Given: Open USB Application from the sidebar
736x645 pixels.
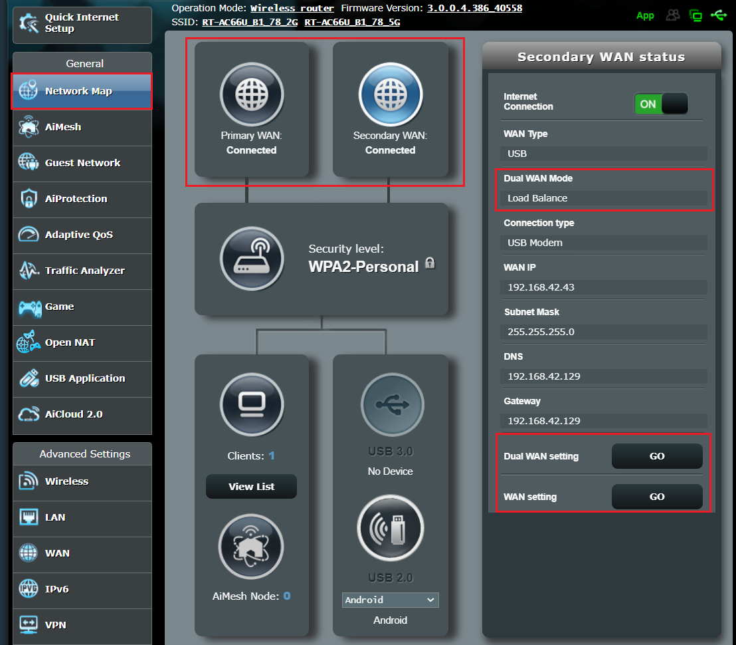Looking at the screenshot, I should click(x=82, y=378).
